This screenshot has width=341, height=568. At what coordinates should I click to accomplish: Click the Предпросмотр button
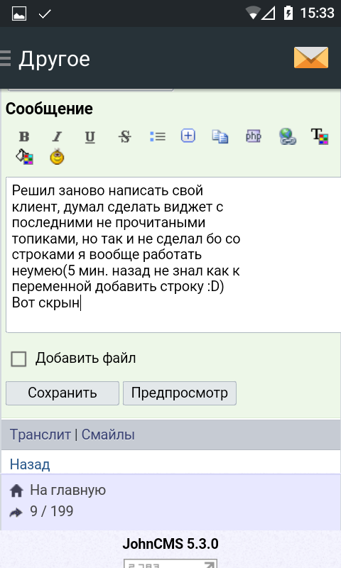pos(179,393)
